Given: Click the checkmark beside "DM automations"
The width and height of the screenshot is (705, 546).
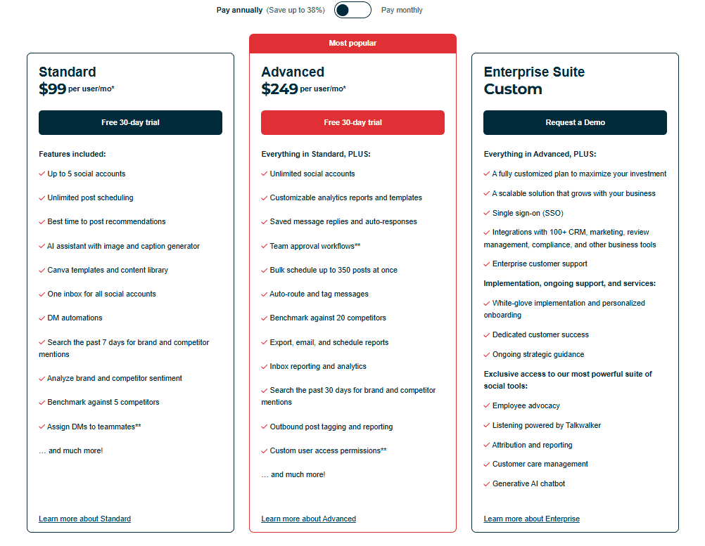Looking at the screenshot, I should pyautogui.click(x=43, y=318).
